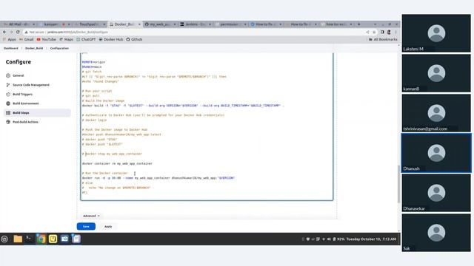Open Docker_Build breadcrumb link
Viewport: 474px width, 266px height.
pyautogui.click(x=34, y=48)
